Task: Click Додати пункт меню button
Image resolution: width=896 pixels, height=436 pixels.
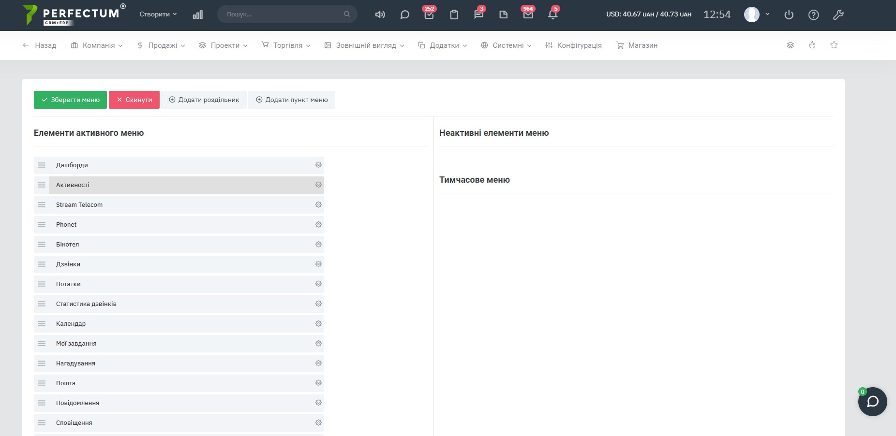Action: tap(292, 100)
